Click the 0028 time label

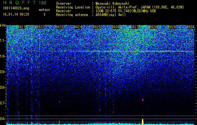click(153, 27)
